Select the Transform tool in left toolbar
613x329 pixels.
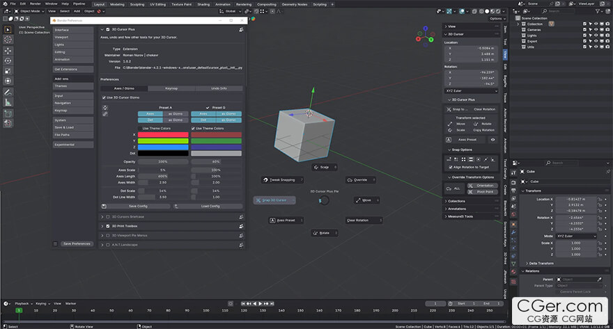(8, 81)
